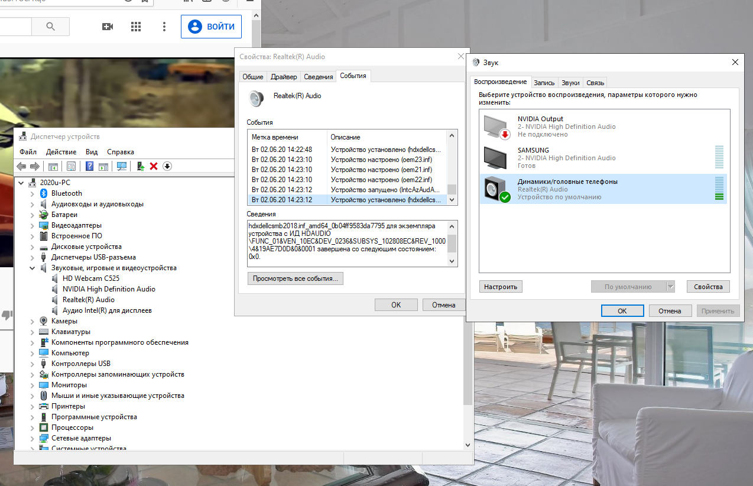
Task: Switch to Общие tab in Realtek properties
Action: (253, 77)
